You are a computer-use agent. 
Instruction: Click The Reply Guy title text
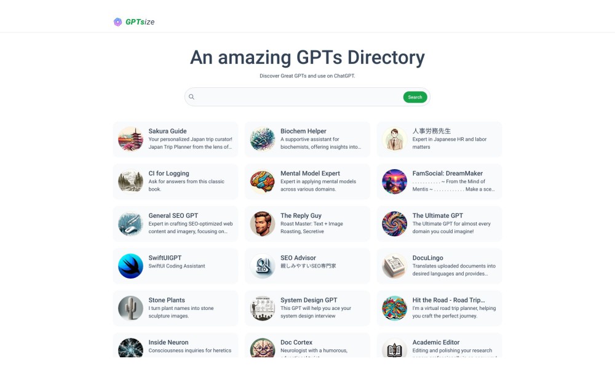(301, 216)
